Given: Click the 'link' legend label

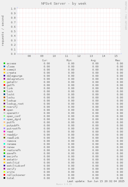Looking at the screenshot, I should 10,88.
